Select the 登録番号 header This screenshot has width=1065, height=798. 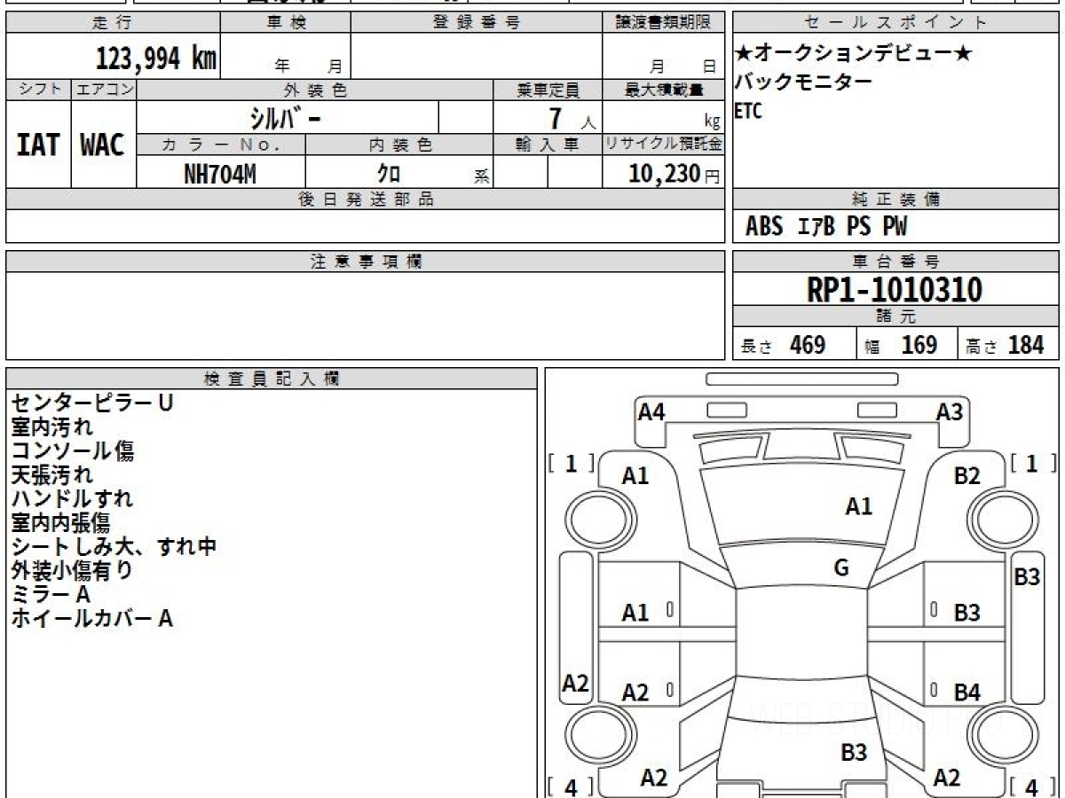476,23
